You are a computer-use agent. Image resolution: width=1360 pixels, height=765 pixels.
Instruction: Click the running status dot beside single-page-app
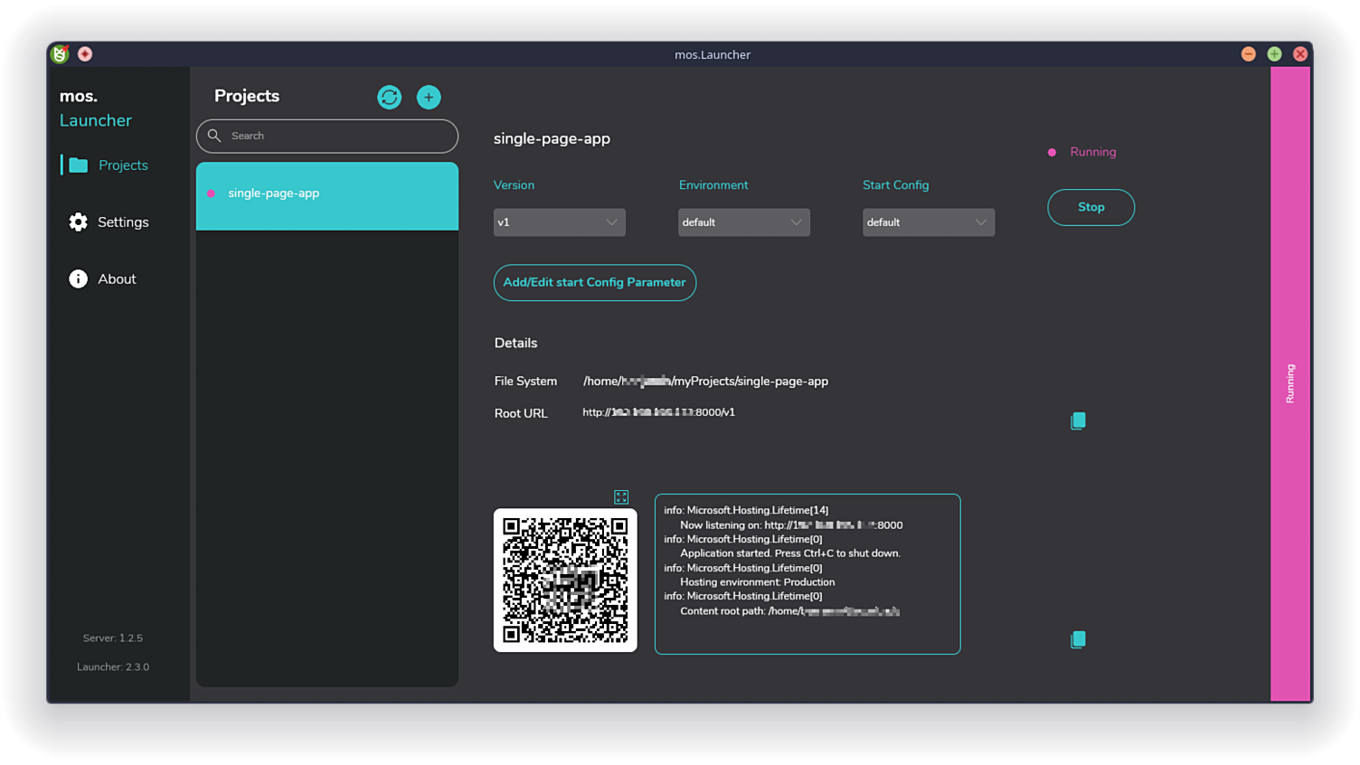[x=212, y=193]
